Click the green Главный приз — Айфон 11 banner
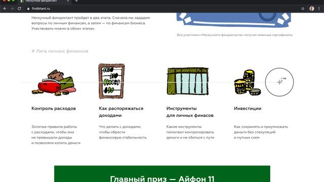 [162, 174]
